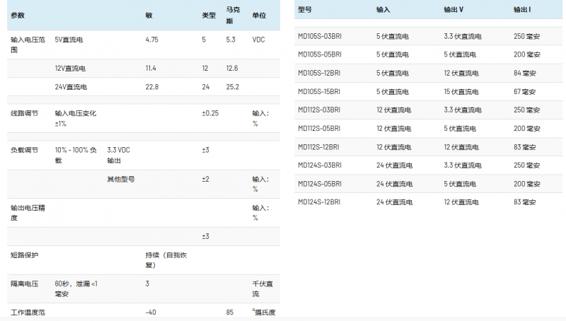Click the 型号 column header
The height and width of the screenshot is (321, 566).
coord(305,9)
